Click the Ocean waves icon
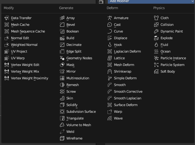 tap(156, 51)
